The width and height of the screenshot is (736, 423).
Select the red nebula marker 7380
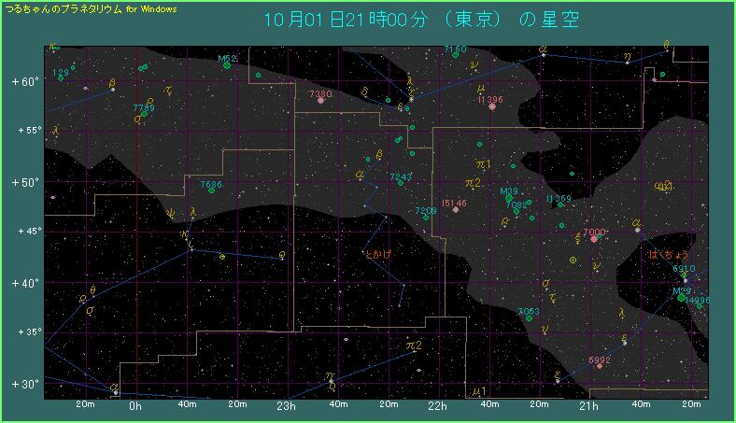320,100
